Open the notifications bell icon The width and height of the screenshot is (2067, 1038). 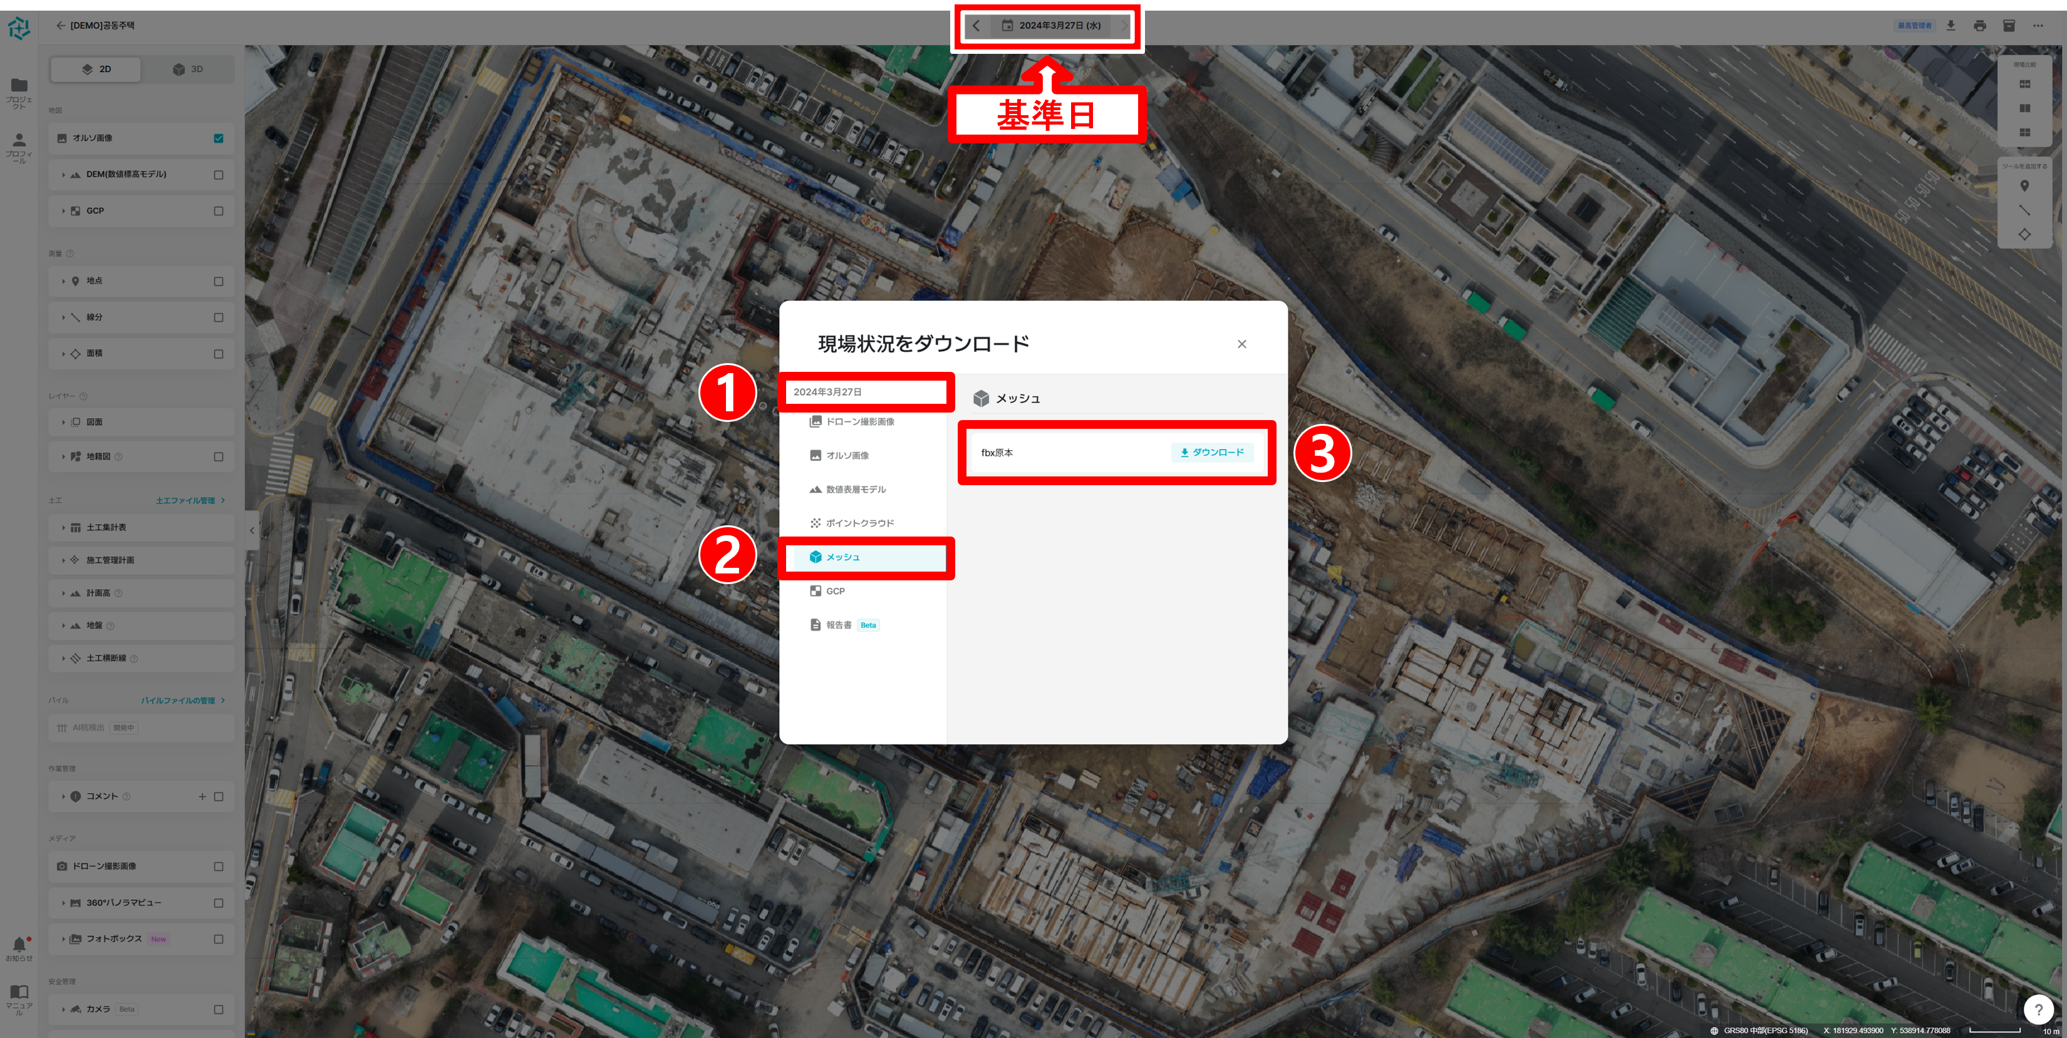pos(19,944)
